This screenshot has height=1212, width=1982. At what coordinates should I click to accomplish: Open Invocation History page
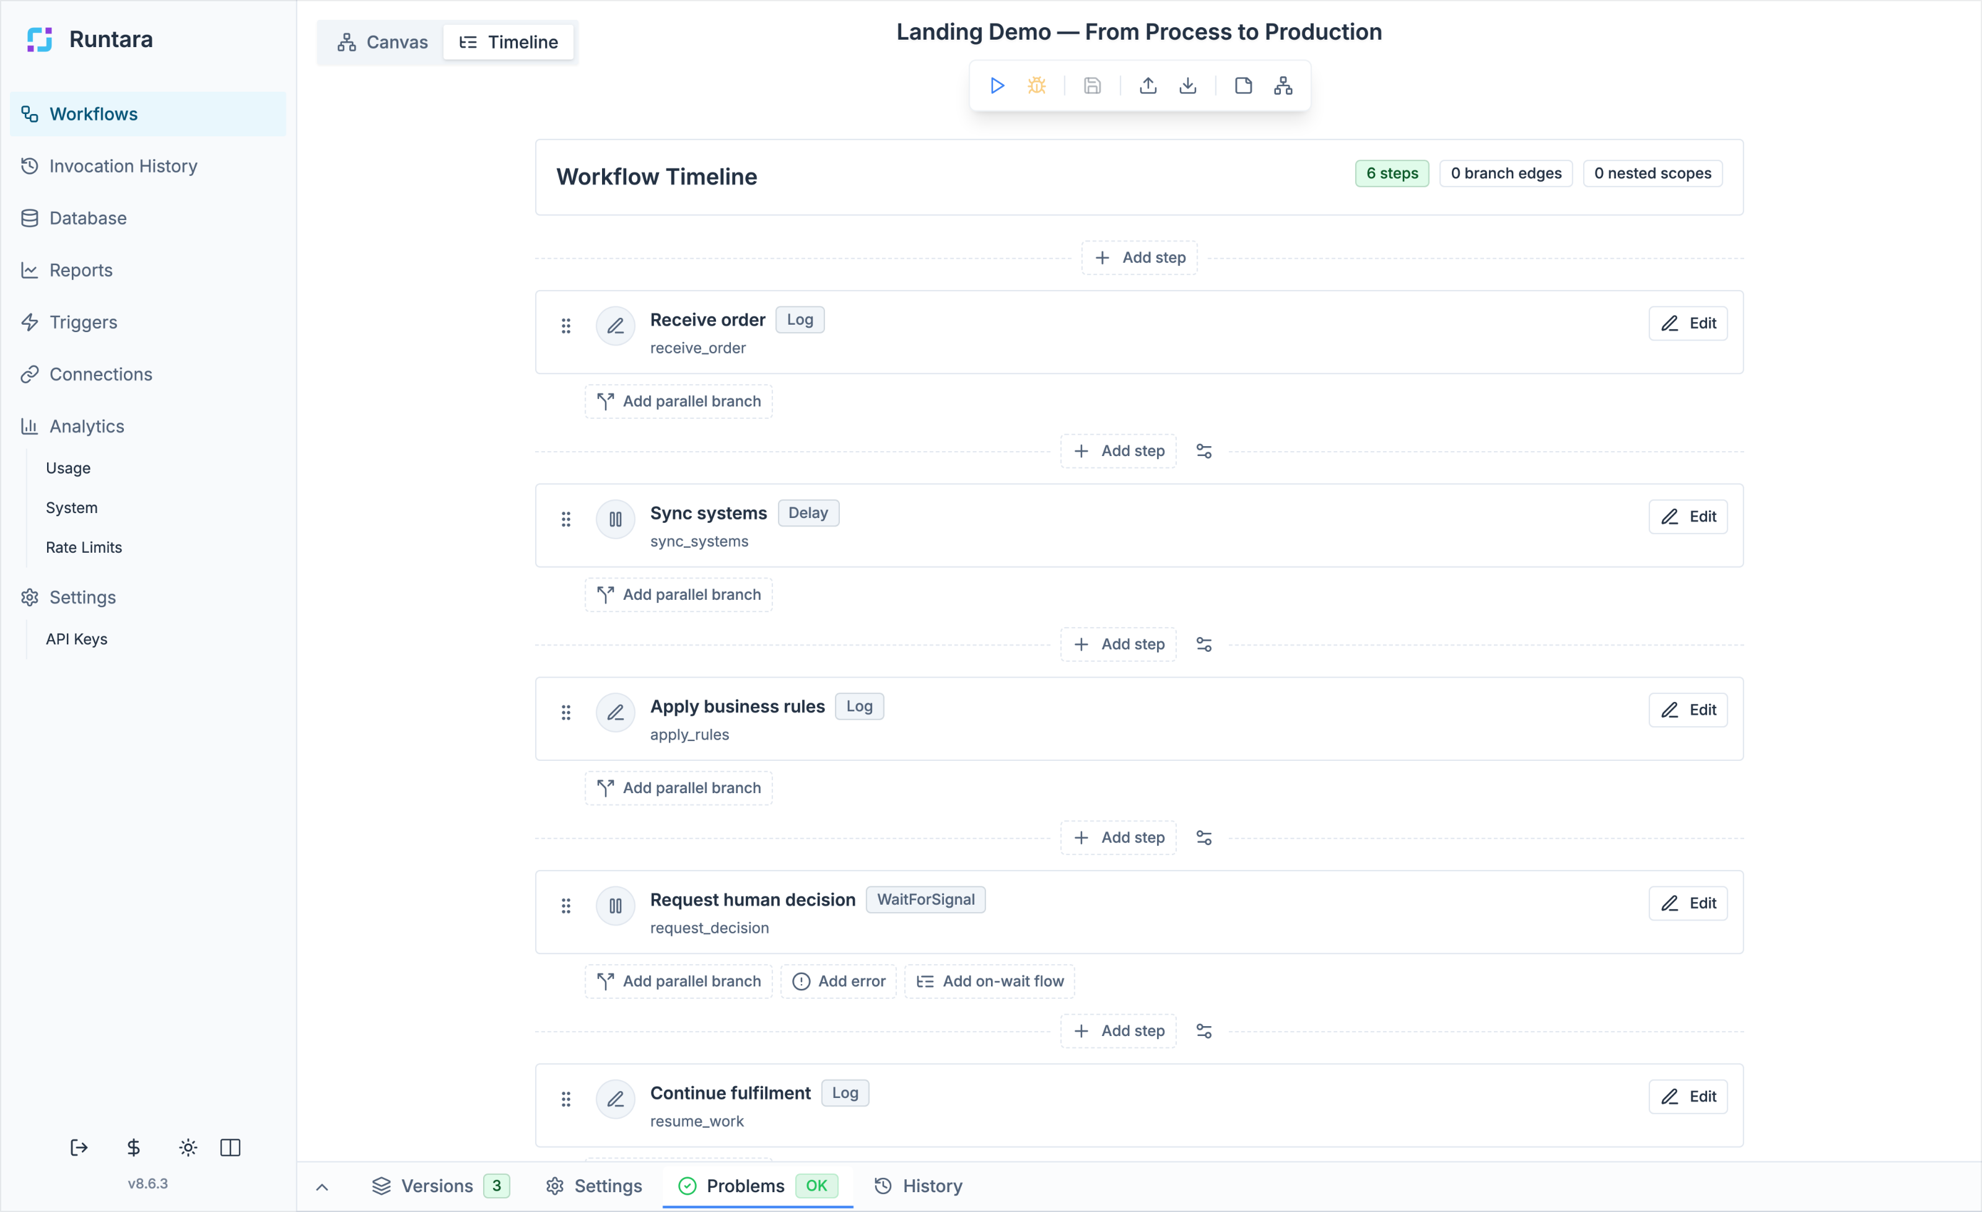pyautogui.click(x=148, y=166)
